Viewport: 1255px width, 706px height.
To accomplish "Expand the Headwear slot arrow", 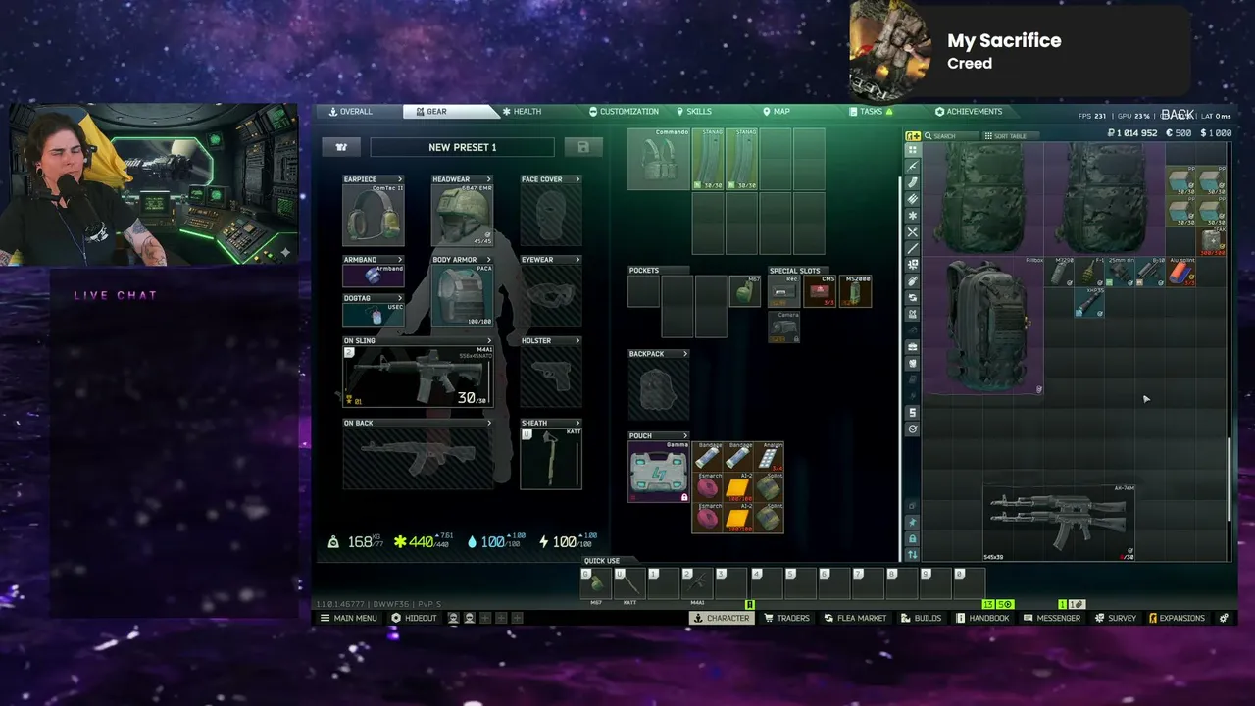I will coord(489,179).
